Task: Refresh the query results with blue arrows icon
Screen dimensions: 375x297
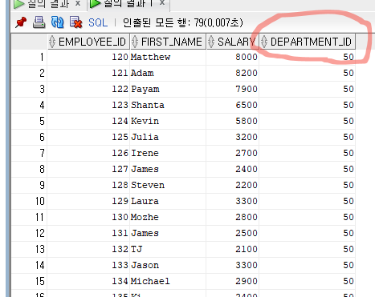Action: (x=57, y=22)
